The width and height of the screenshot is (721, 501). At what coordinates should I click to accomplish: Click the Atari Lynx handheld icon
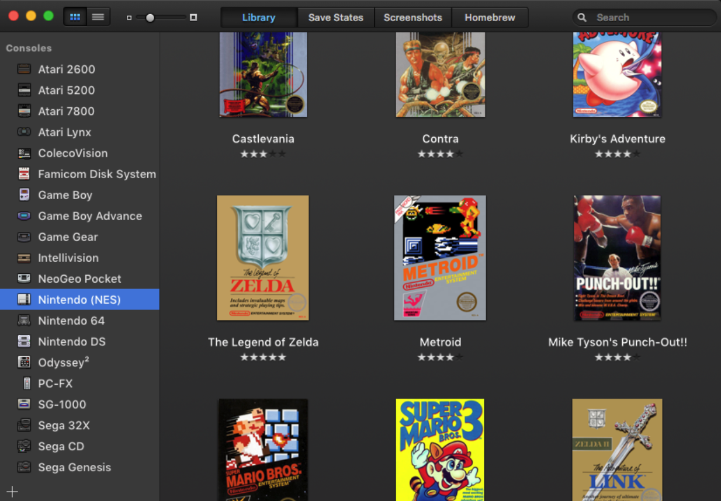click(x=24, y=133)
